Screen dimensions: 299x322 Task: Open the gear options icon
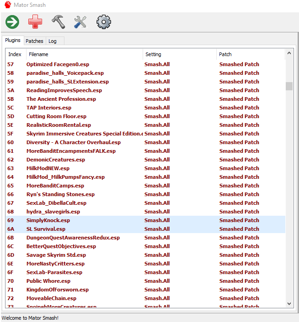(104, 22)
